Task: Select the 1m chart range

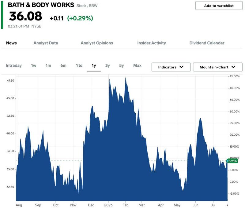Action: (x=48, y=65)
